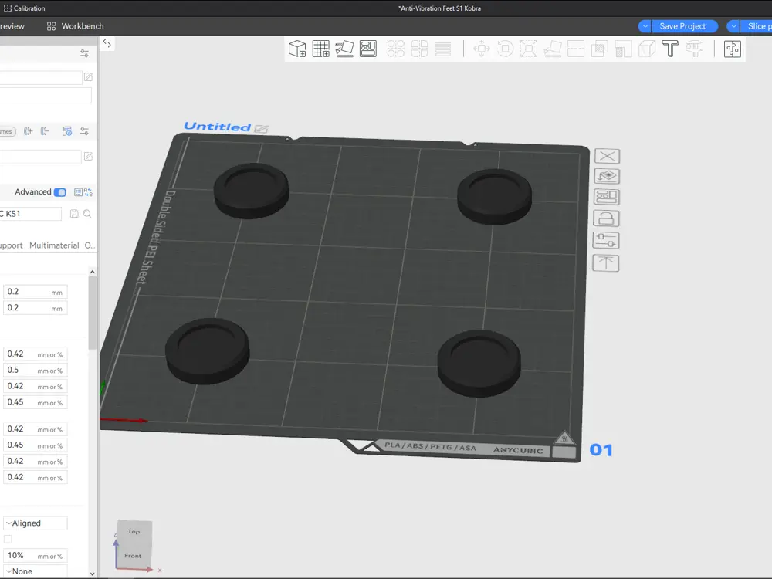Open the Save Project dropdown arrow
The image size is (772, 579).
click(645, 26)
